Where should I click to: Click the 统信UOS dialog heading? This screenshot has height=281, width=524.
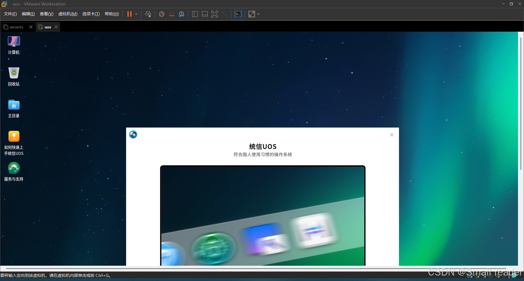click(x=263, y=147)
